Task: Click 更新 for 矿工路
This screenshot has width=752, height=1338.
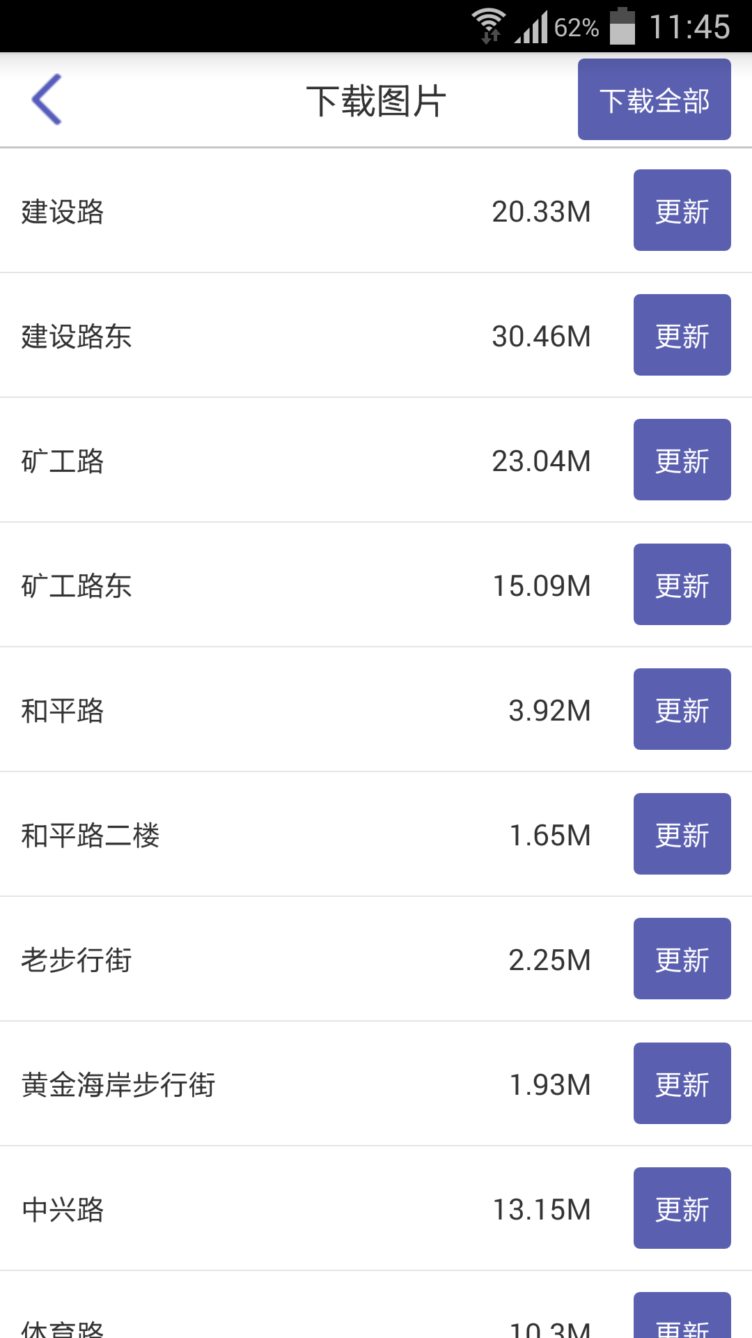Action: coord(682,459)
